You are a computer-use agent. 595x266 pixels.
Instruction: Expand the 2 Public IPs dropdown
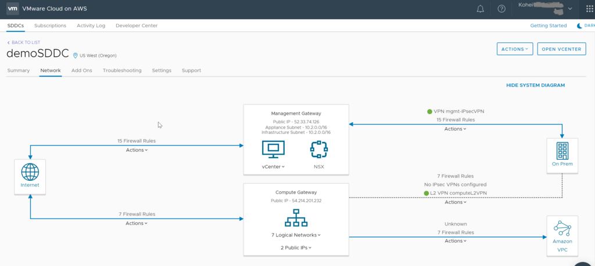296,247
